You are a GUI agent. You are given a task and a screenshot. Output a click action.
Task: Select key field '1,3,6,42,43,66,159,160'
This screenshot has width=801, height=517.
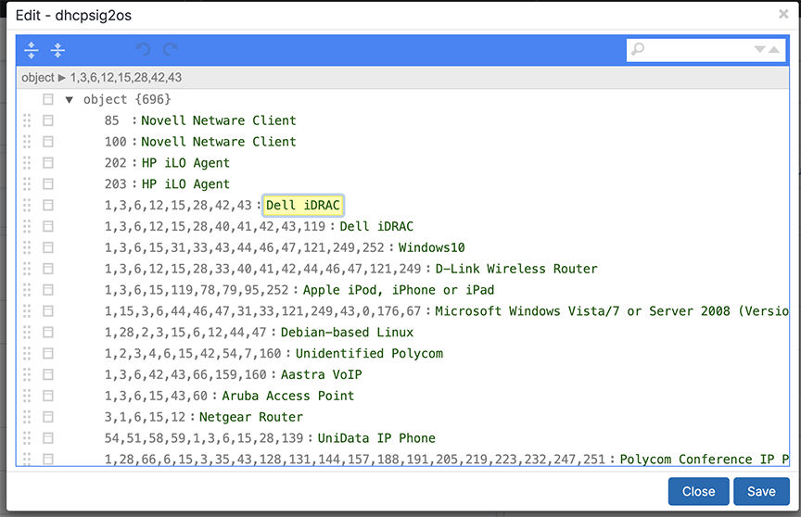click(x=185, y=374)
